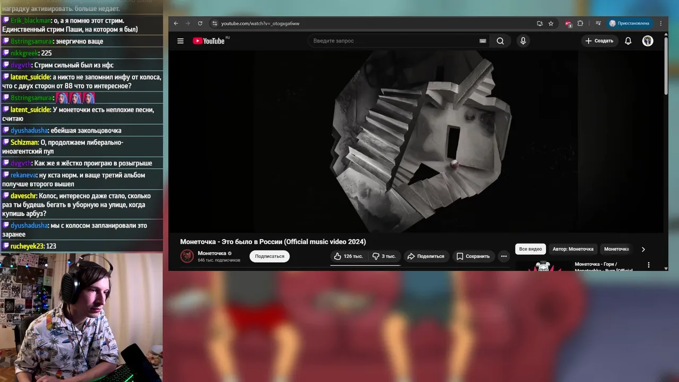Open the ad blocker extension icon
This screenshot has width=679, height=382.
point(568,23)
